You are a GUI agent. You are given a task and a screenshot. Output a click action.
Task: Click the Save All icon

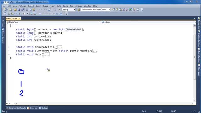[x=23, y=10]
